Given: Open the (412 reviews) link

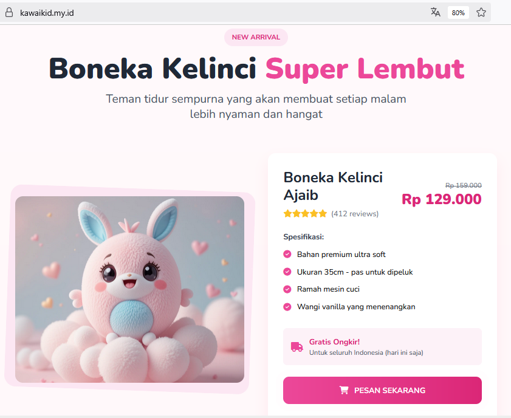Looking at the screenshot, I should point(355,214).
